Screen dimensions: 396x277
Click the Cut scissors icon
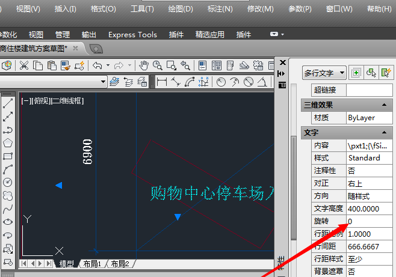[x=24, y=65]
